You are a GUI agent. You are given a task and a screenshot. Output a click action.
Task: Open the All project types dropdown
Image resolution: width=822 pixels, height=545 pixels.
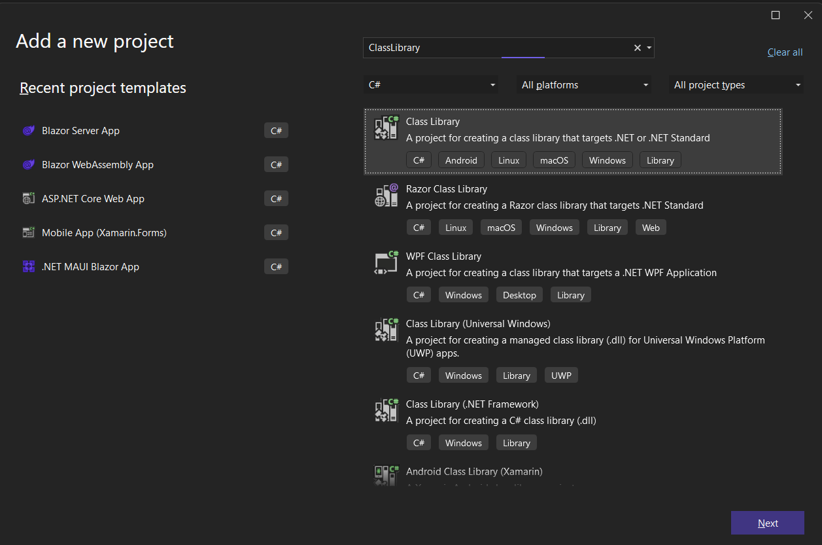[x=736, y=85]
